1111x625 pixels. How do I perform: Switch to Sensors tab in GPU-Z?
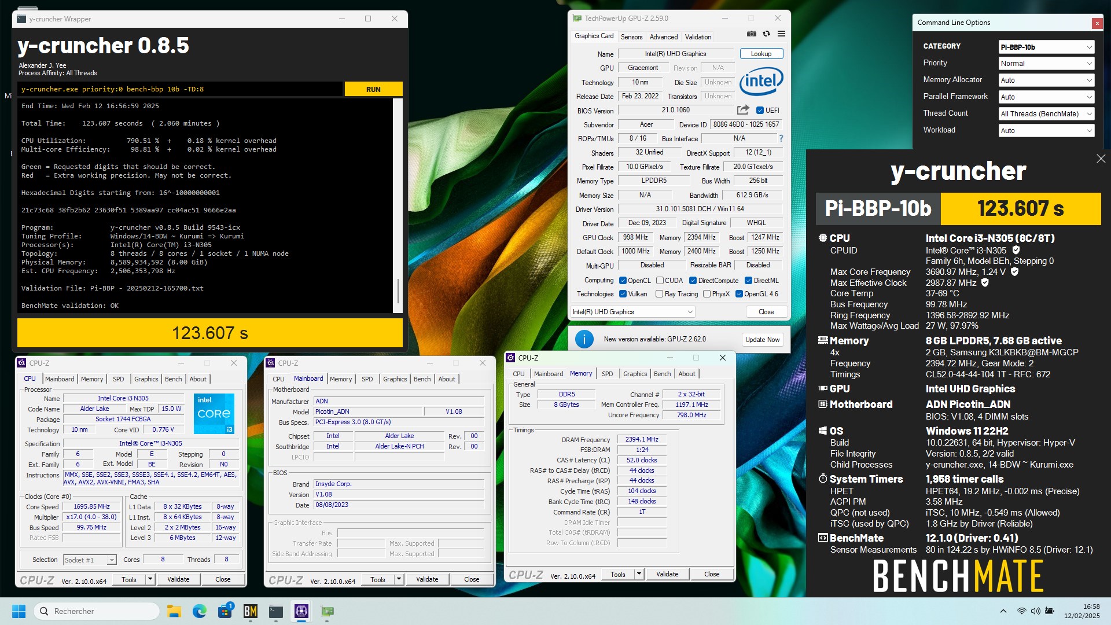[631, 36]
